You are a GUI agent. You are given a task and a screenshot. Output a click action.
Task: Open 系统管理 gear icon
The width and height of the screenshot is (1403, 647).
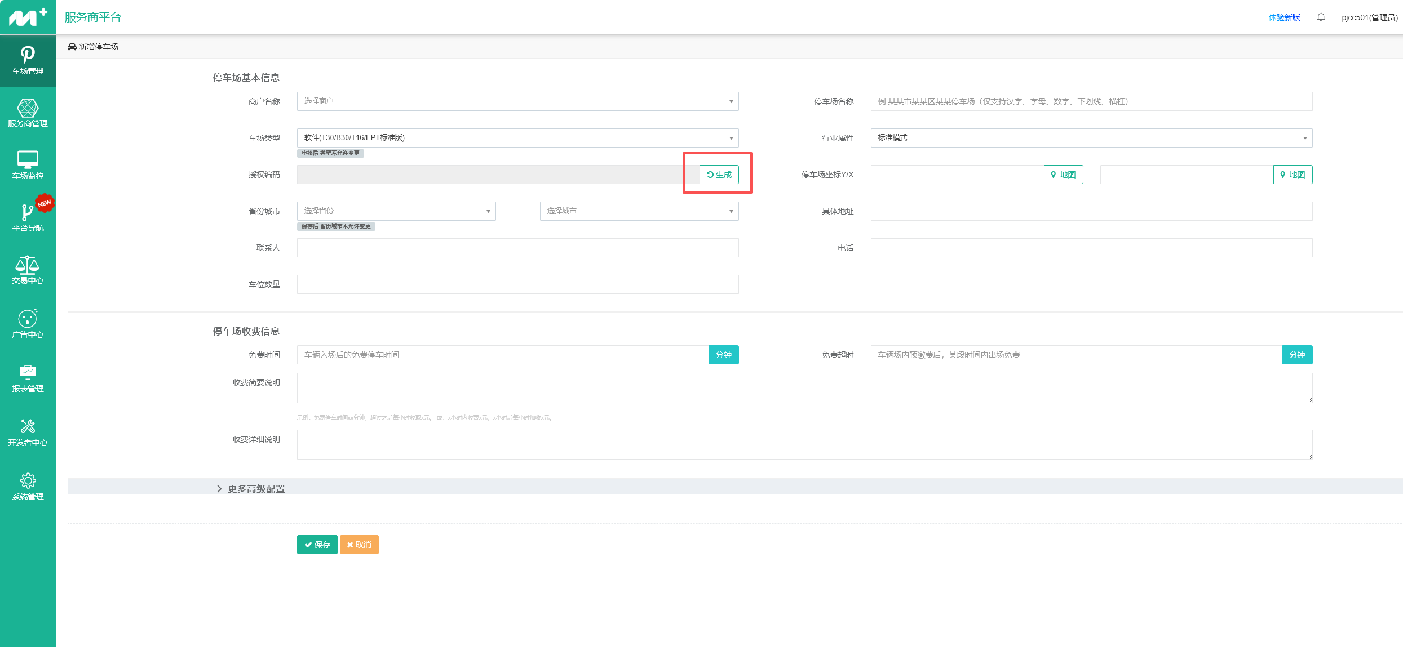pos(28,486)
